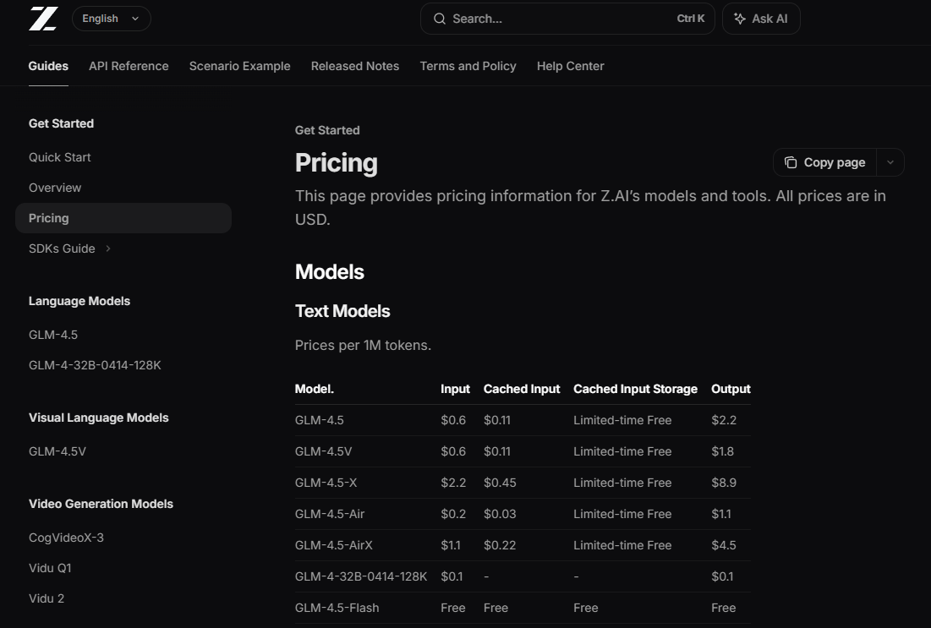Click GLM-4-32B-0414-128K in the pricing table
Image resolution: width=931 pixels, height=628 pixels.
click(x=361, y=576)
